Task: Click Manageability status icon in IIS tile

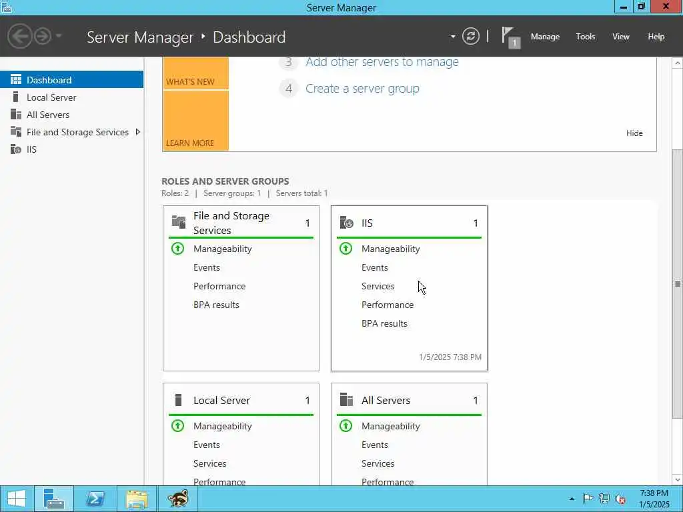Action: (x=346, y=249)
